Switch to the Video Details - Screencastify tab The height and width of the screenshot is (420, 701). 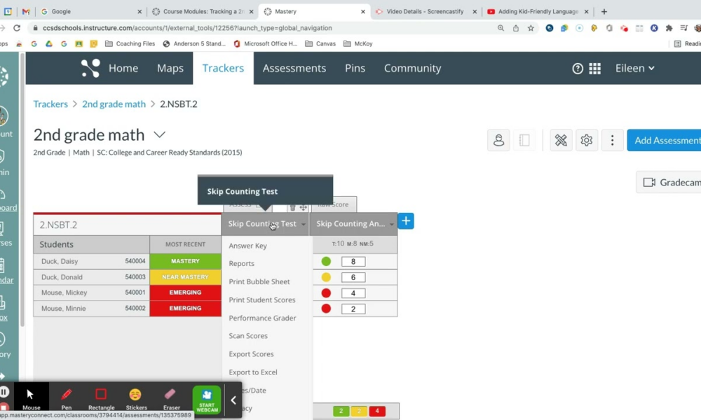click(x=425, y=12)
